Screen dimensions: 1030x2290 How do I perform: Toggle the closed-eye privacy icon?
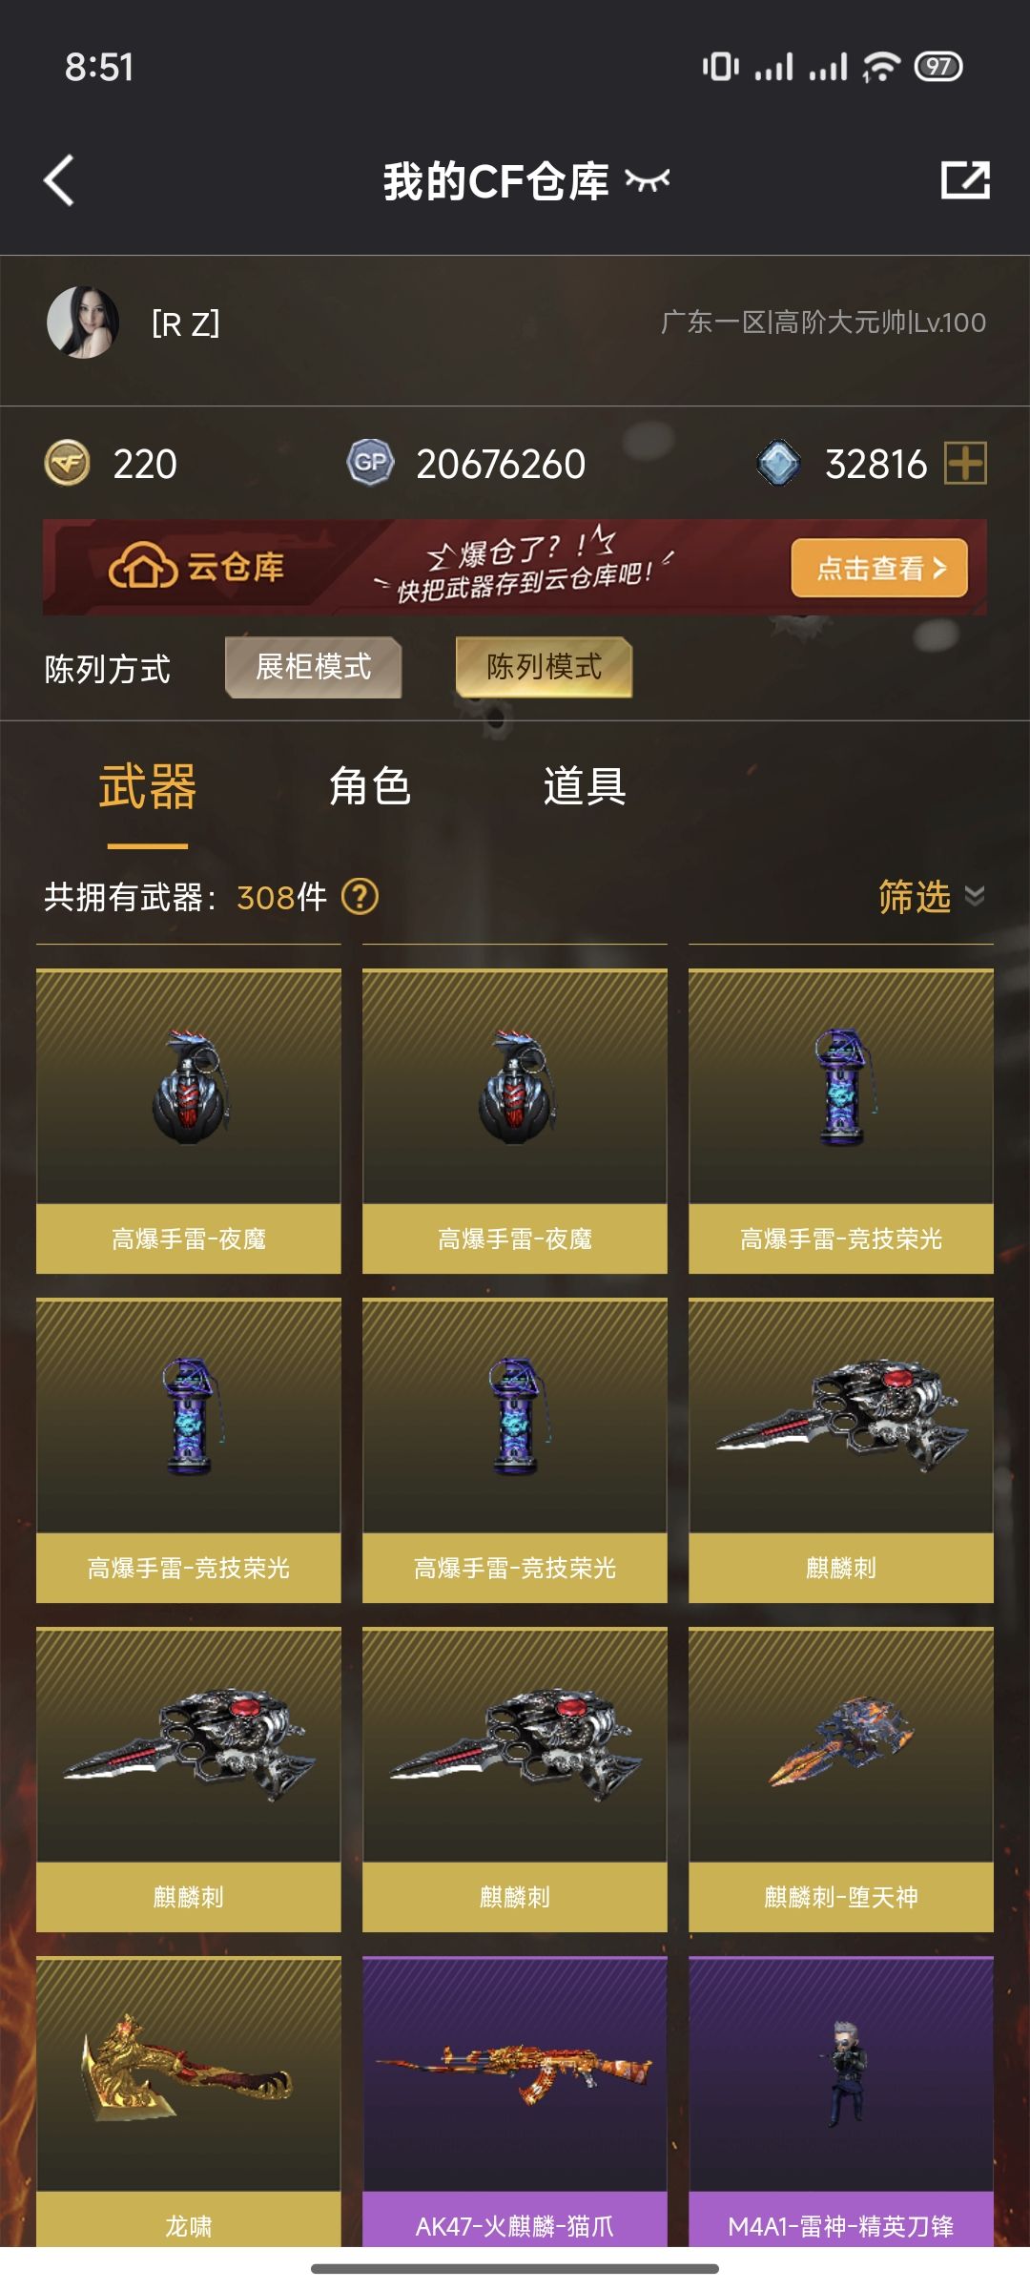click(648, 179)
